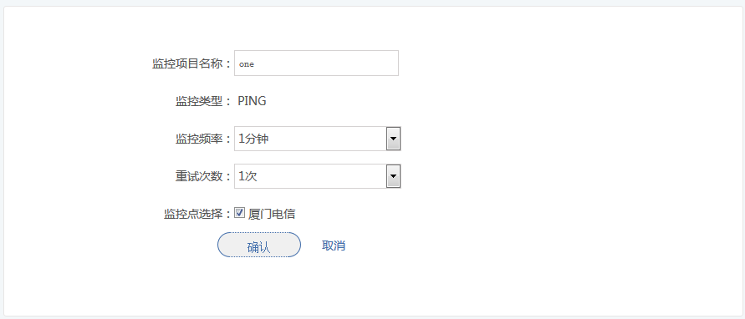Click the PING monitor type value

[x=252, y=101]
